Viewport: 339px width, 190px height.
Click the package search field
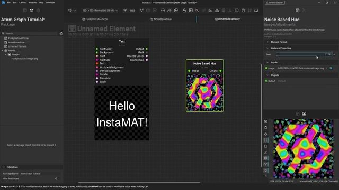[30, 33]
